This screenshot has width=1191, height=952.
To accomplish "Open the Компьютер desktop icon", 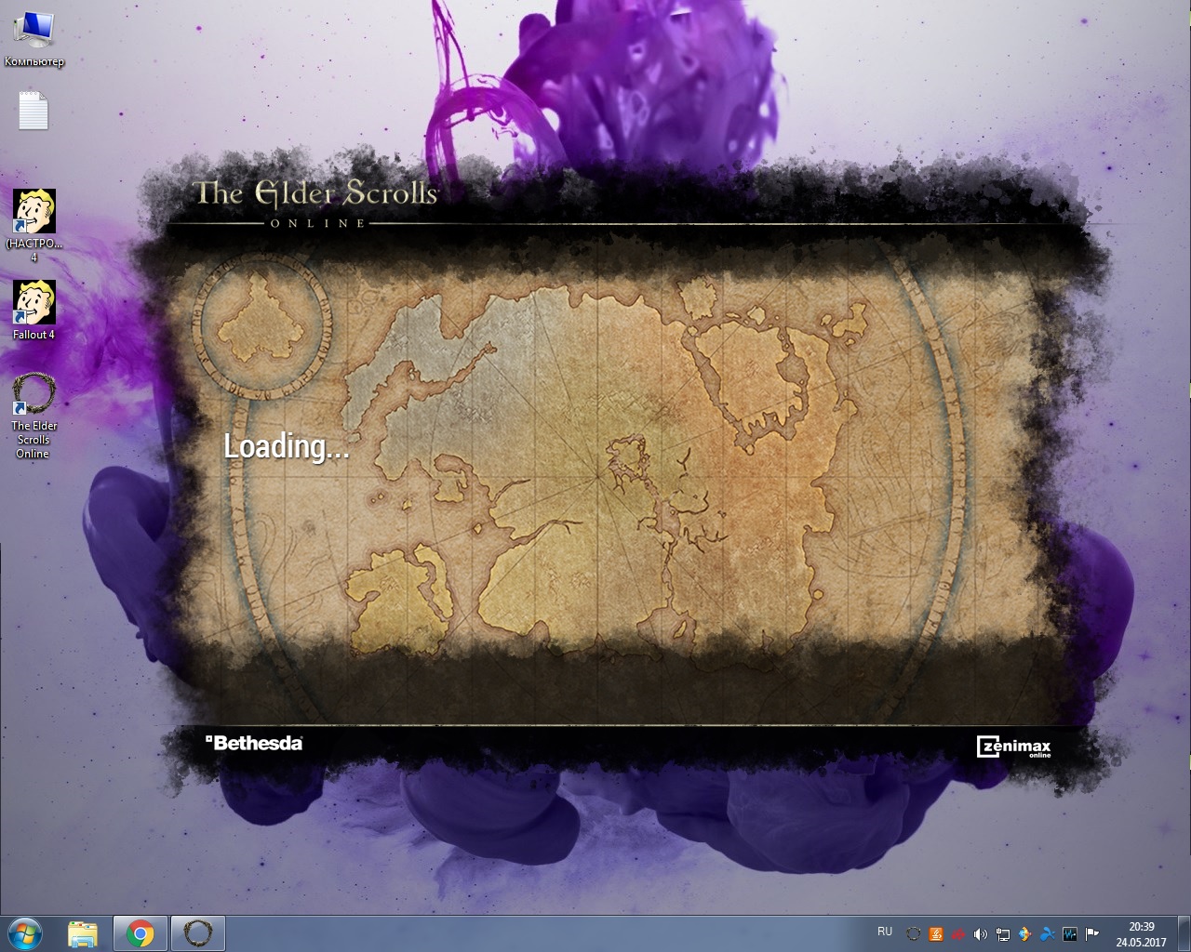I will pyautogui.click(x=33, y=32).
